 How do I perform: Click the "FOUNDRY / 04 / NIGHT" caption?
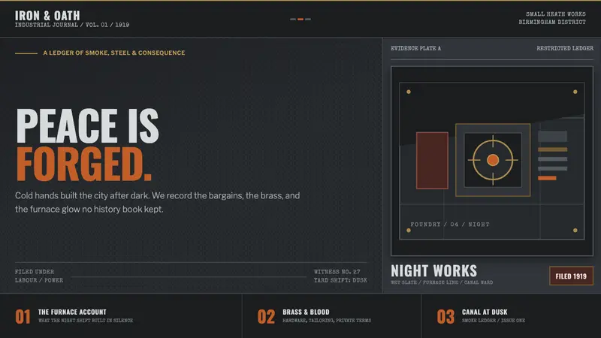(450, 224)
